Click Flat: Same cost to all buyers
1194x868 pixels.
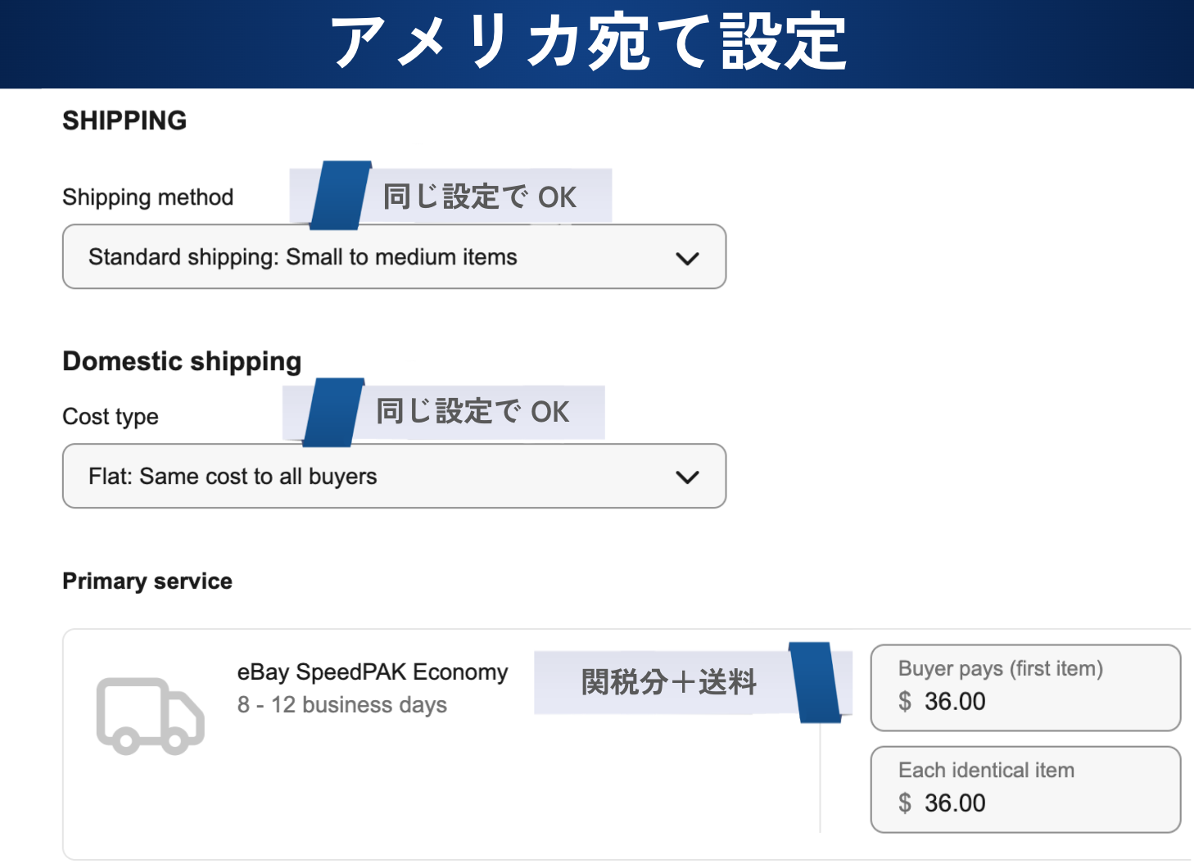coord(233,477)
